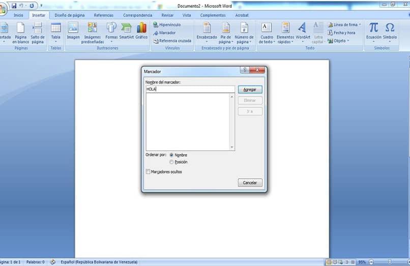Open the Símbolo symbol menu
The width and height of the screenshot is (410, 266).
(390, 33)
